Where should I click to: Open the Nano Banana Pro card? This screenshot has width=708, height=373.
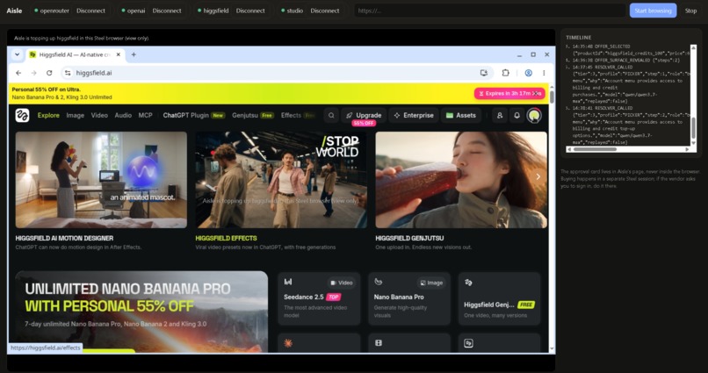coord(409,298)
